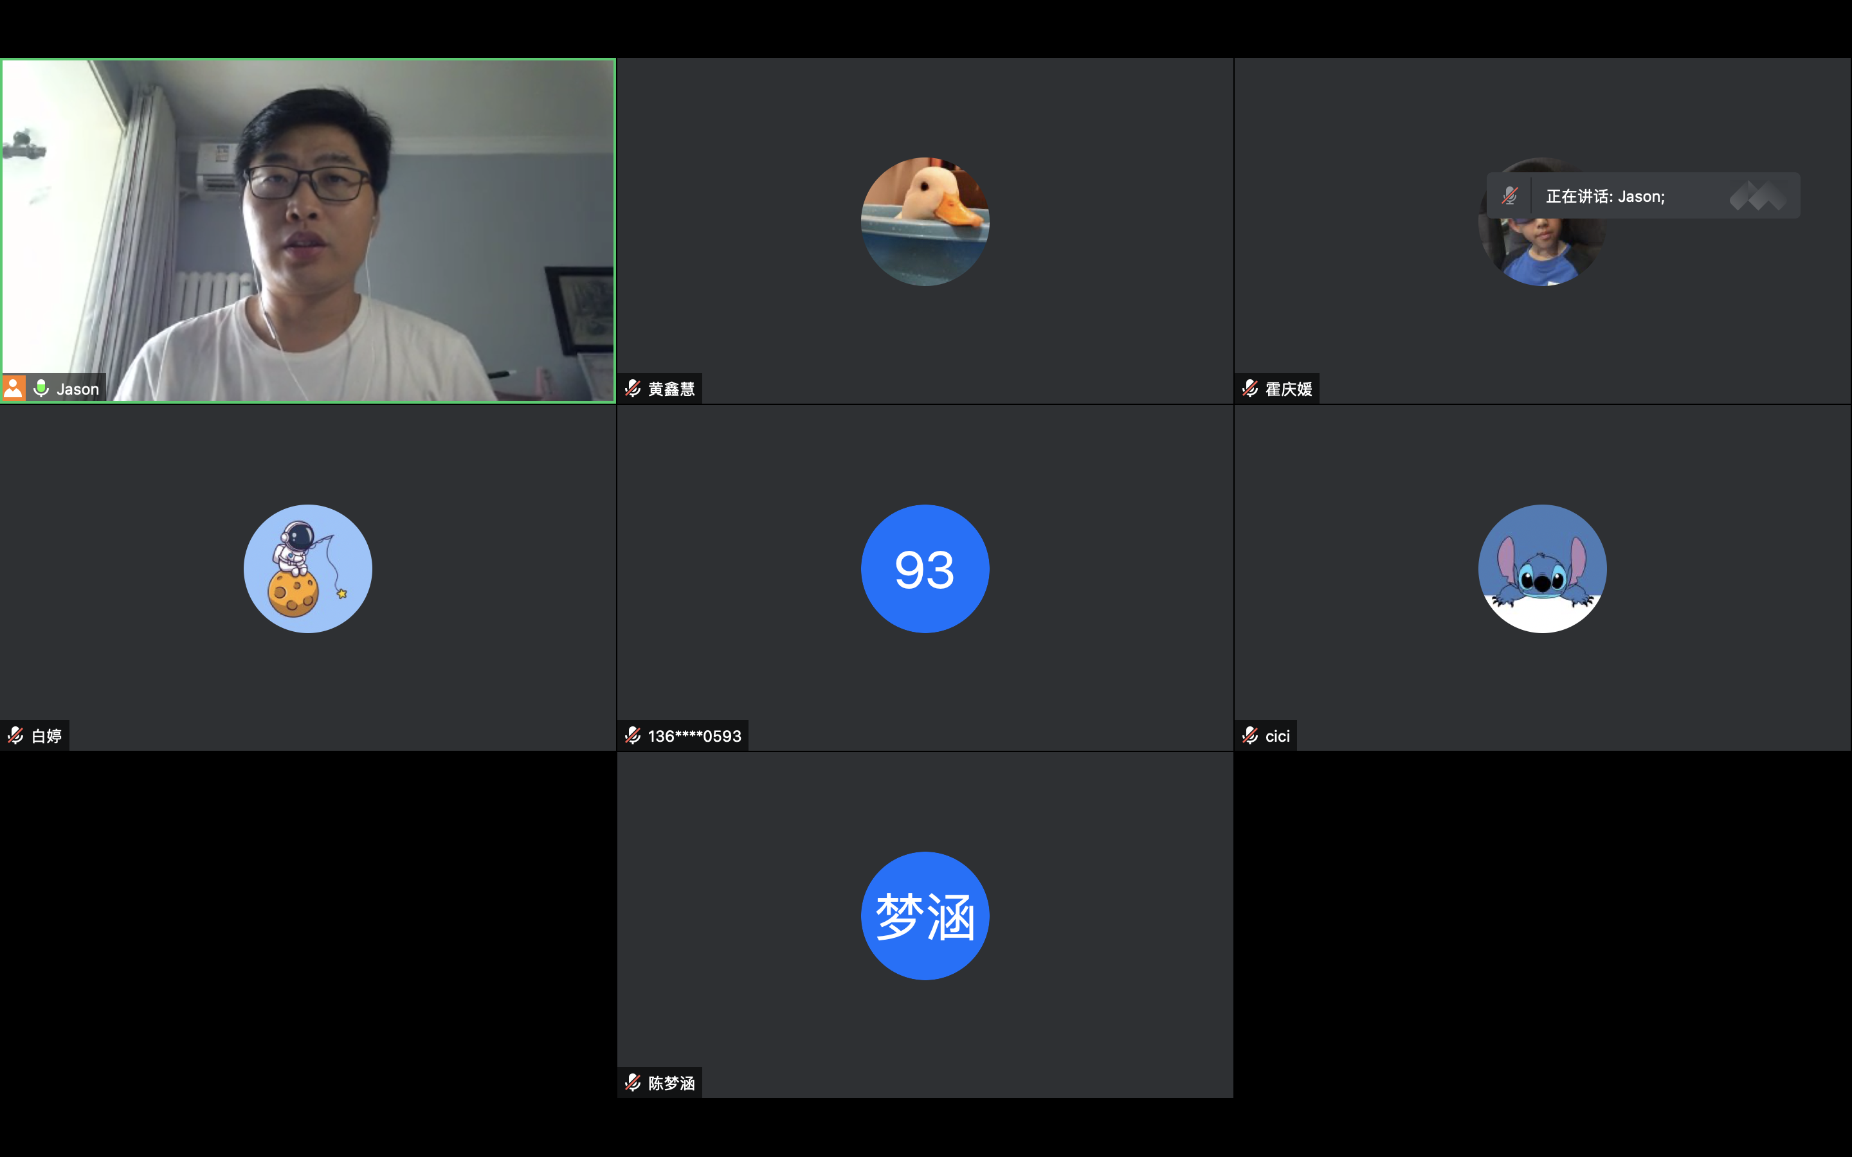1852x1157 pixels.
Task: Click the blue 梦涵 avatar circle
Action: point(925,916)
